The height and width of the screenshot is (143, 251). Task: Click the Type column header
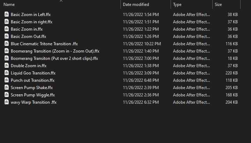pyautogui.click(x=177, y=5)
